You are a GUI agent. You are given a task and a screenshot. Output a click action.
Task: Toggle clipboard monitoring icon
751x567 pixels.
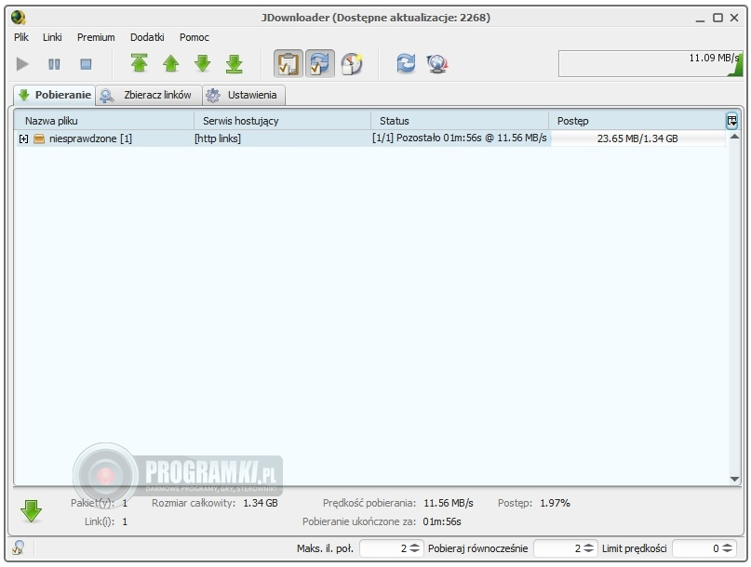pyautogui.click(x=288, y=63)
